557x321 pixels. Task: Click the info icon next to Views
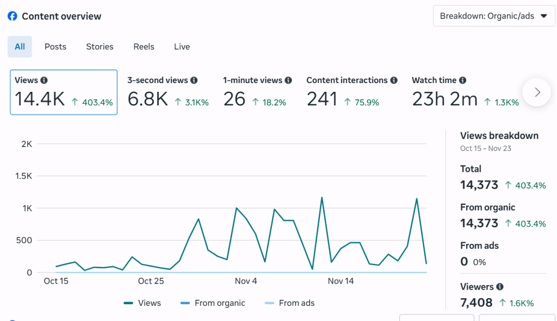[x=44, y=80]
